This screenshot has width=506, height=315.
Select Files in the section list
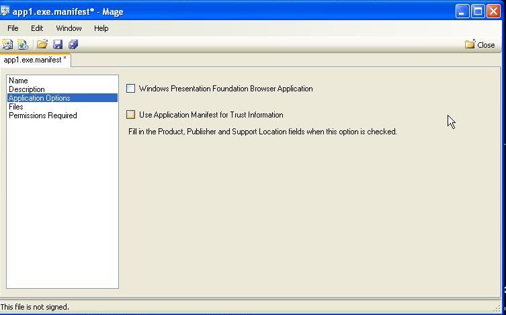(x=62, y=106)
